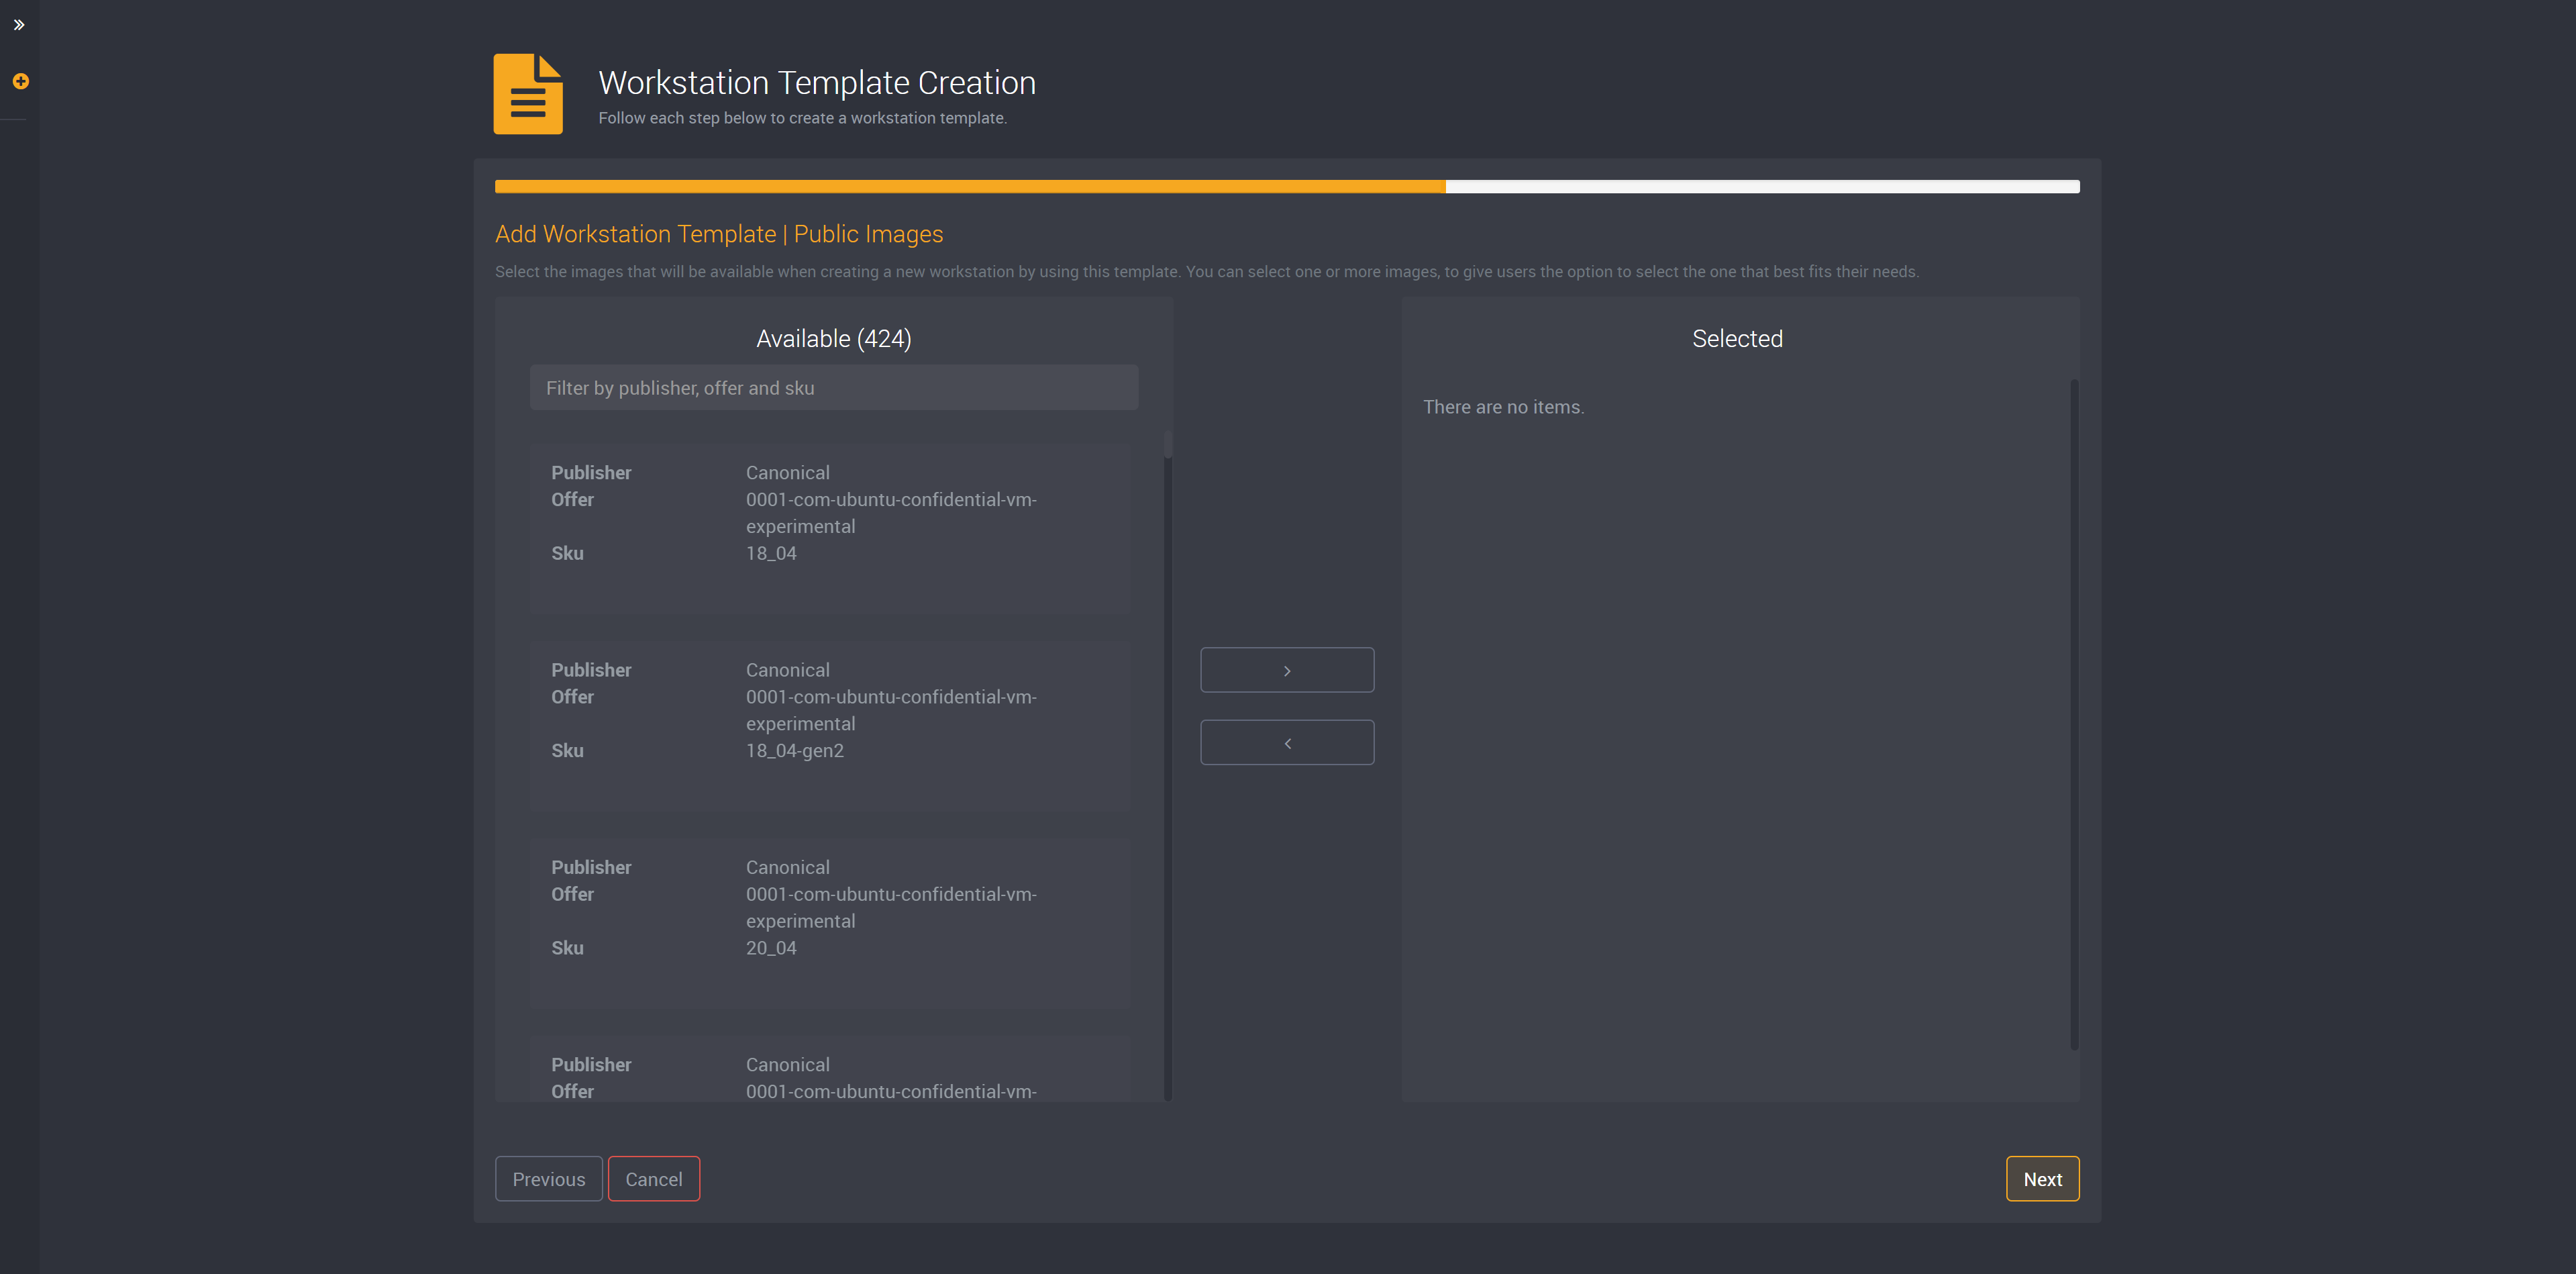This screenshot has width=2576, height=1274.
Task: Click the partially visible fourth Canonical image card
Action: click(x=830, y=1069)
